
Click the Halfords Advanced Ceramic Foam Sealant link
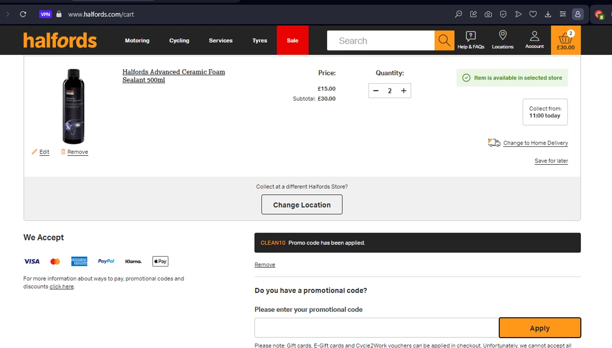tap(174, 76)
